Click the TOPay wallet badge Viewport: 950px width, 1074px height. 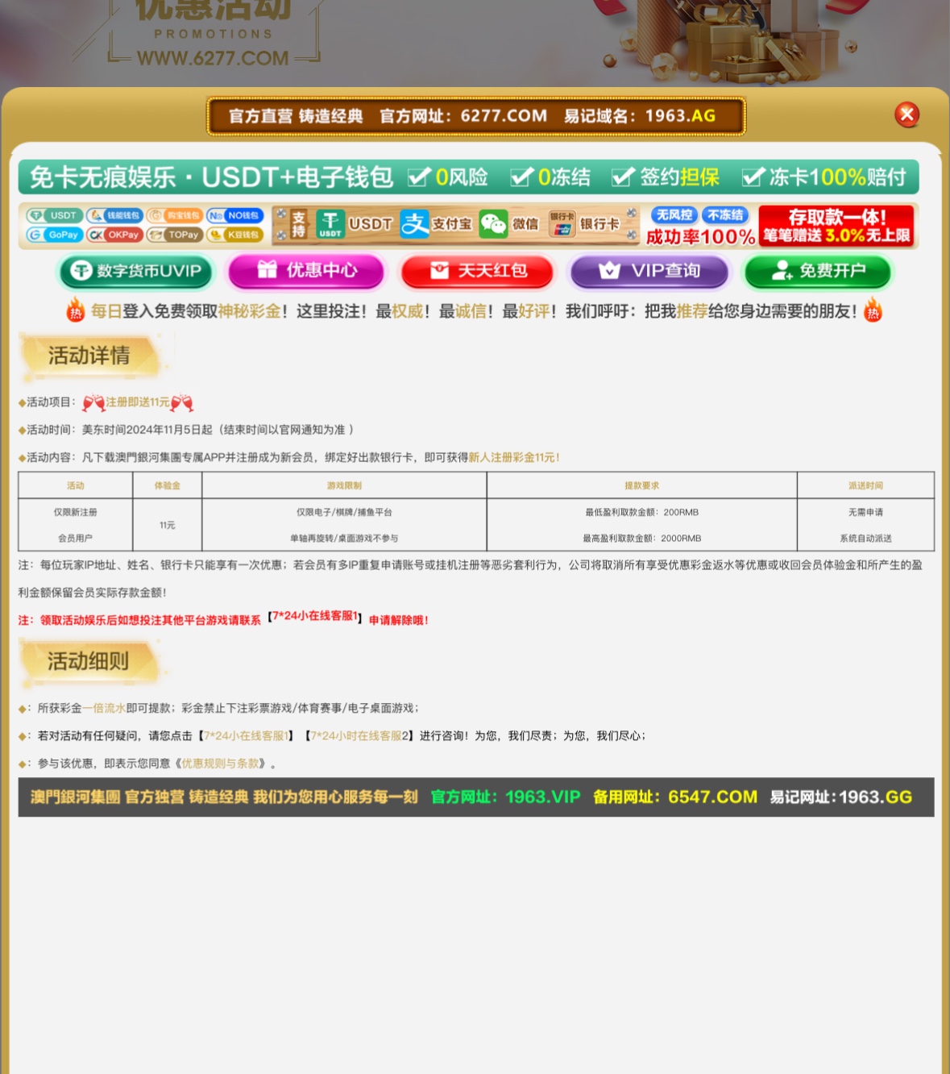coord(175,235)
